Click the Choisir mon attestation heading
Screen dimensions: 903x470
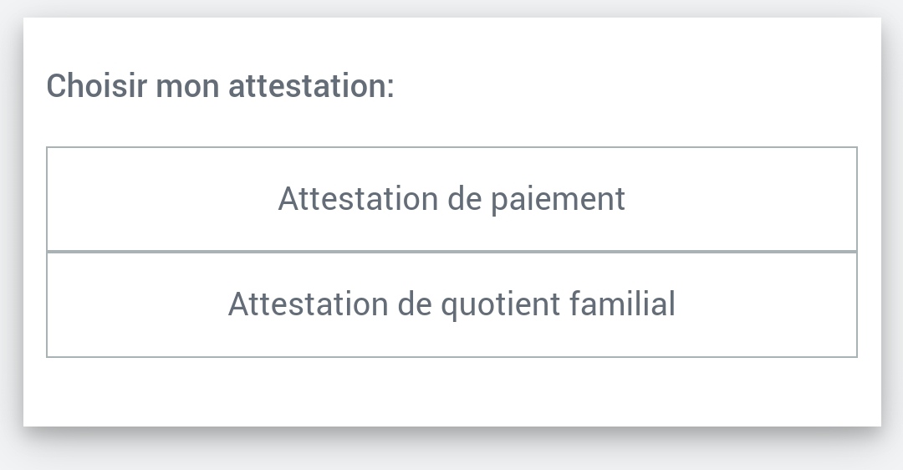[220, 86]
